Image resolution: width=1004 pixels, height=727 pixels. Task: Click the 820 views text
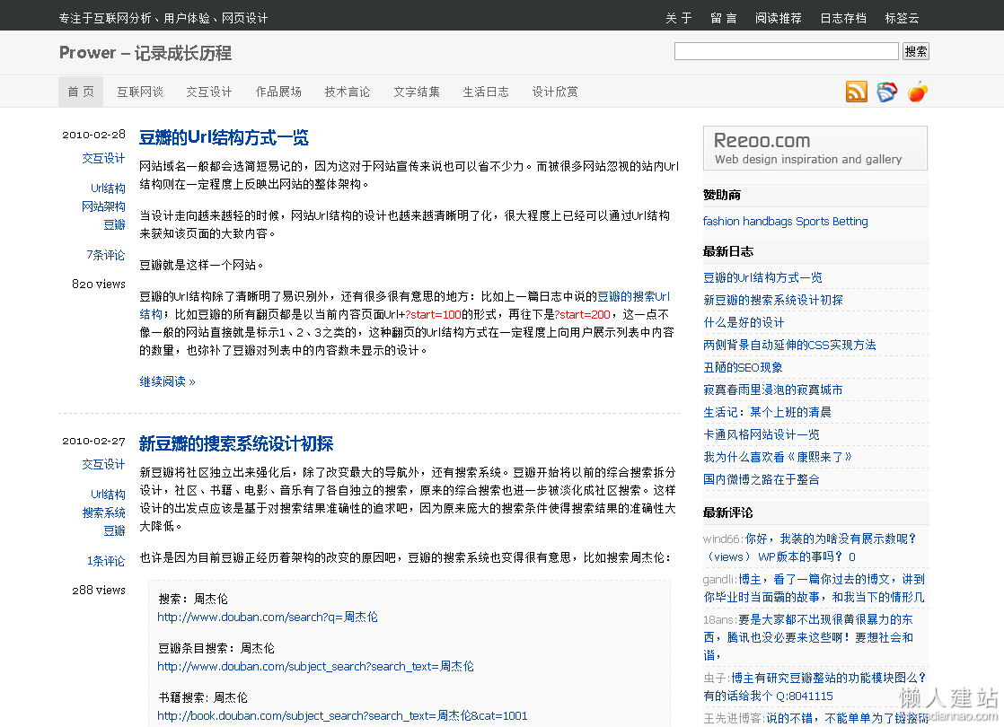click(99, 284)
